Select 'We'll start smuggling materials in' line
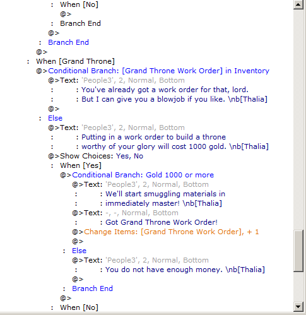Screen dimensions: 306x315 point(165,194)
